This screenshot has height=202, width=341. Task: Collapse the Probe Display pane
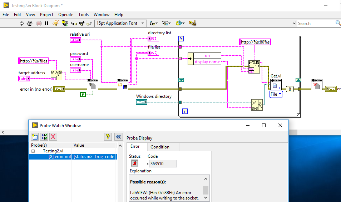pos(119,137)
